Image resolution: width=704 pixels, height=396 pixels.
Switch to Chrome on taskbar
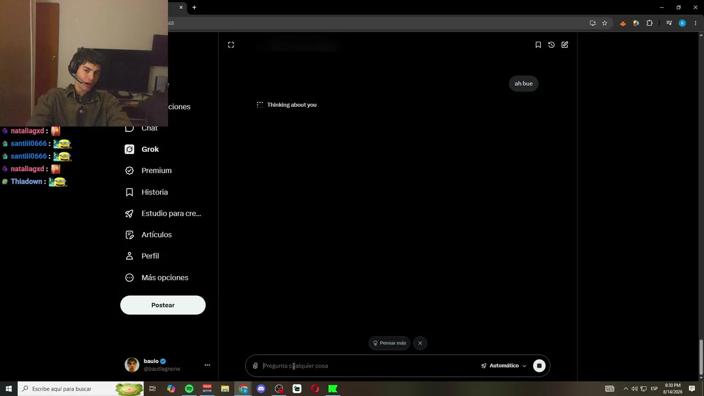243,389
